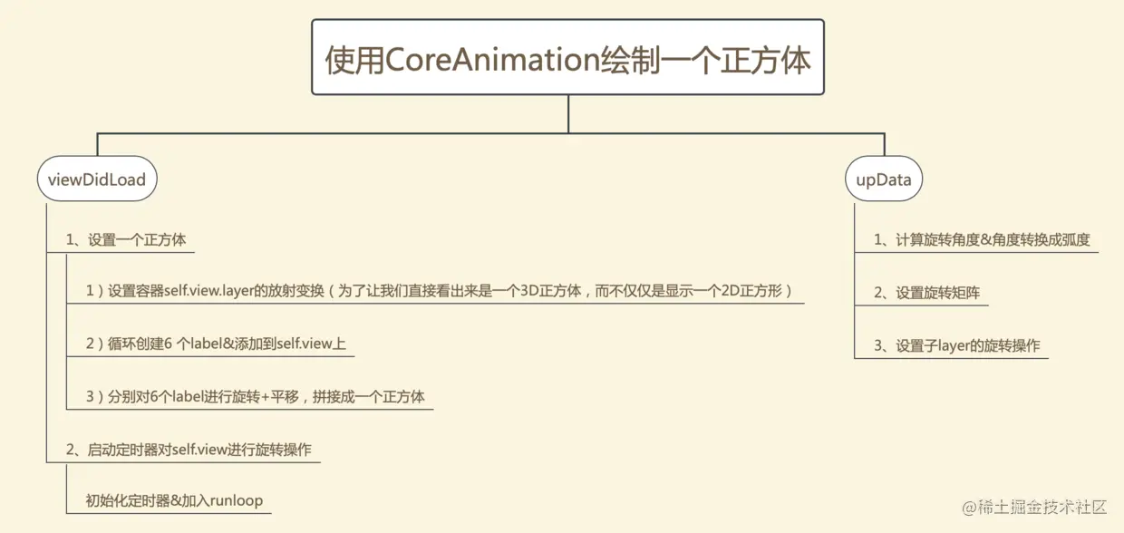The image size is (1124, 533).
Task: Select subtopic 2）循环创建6个label
Action: tap(216, 344)
